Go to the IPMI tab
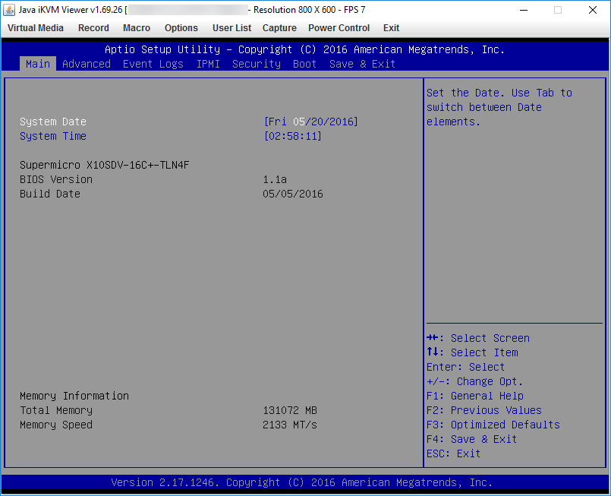Image resolution: width=611 pixels, height=496 pixels. click(x=208, y=64)
